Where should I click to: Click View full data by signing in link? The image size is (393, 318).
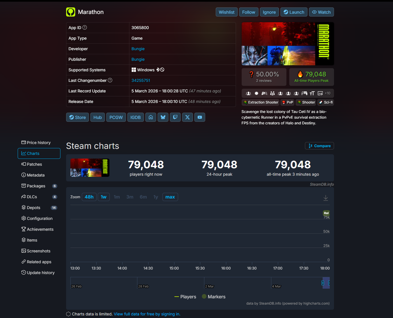pos(147,314)
